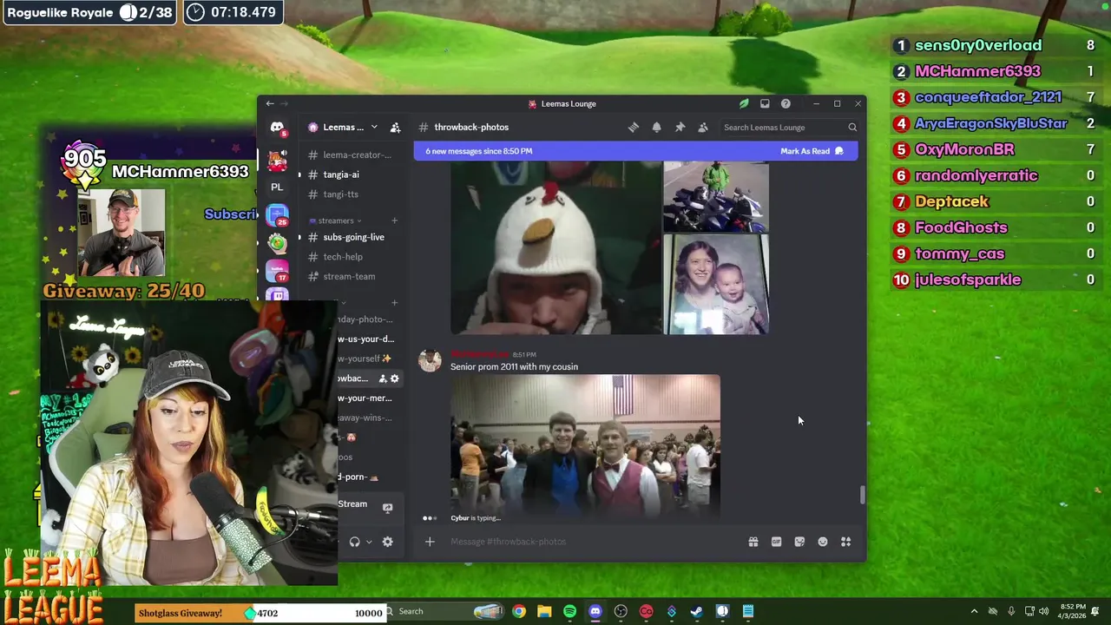Open the apps icon in message bar
The image size is (1111, 625).
click(x=845, y=542)
